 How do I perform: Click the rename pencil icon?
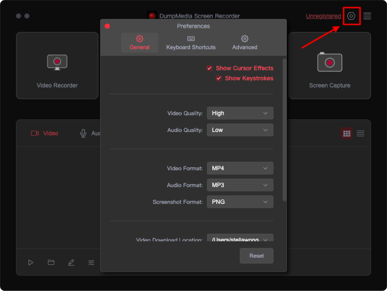(71, 262)
